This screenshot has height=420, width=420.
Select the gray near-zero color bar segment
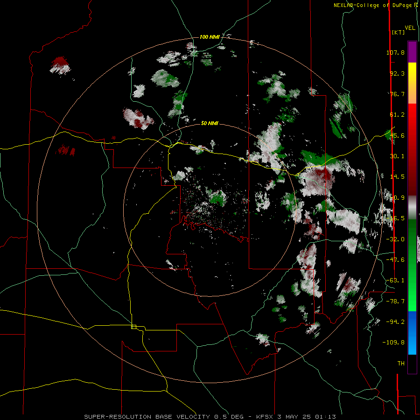(x=412, y=208)
